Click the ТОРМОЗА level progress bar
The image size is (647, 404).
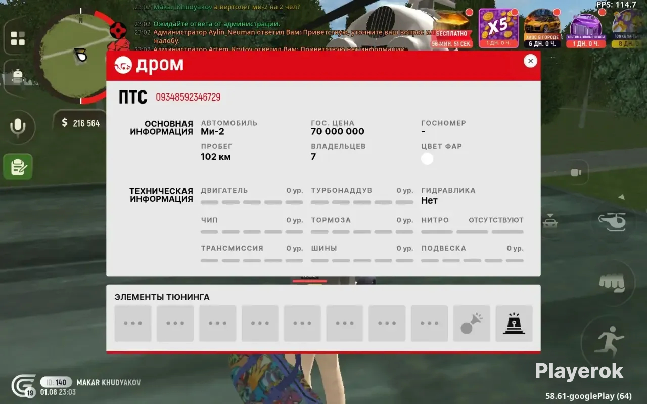coord(362,232)
